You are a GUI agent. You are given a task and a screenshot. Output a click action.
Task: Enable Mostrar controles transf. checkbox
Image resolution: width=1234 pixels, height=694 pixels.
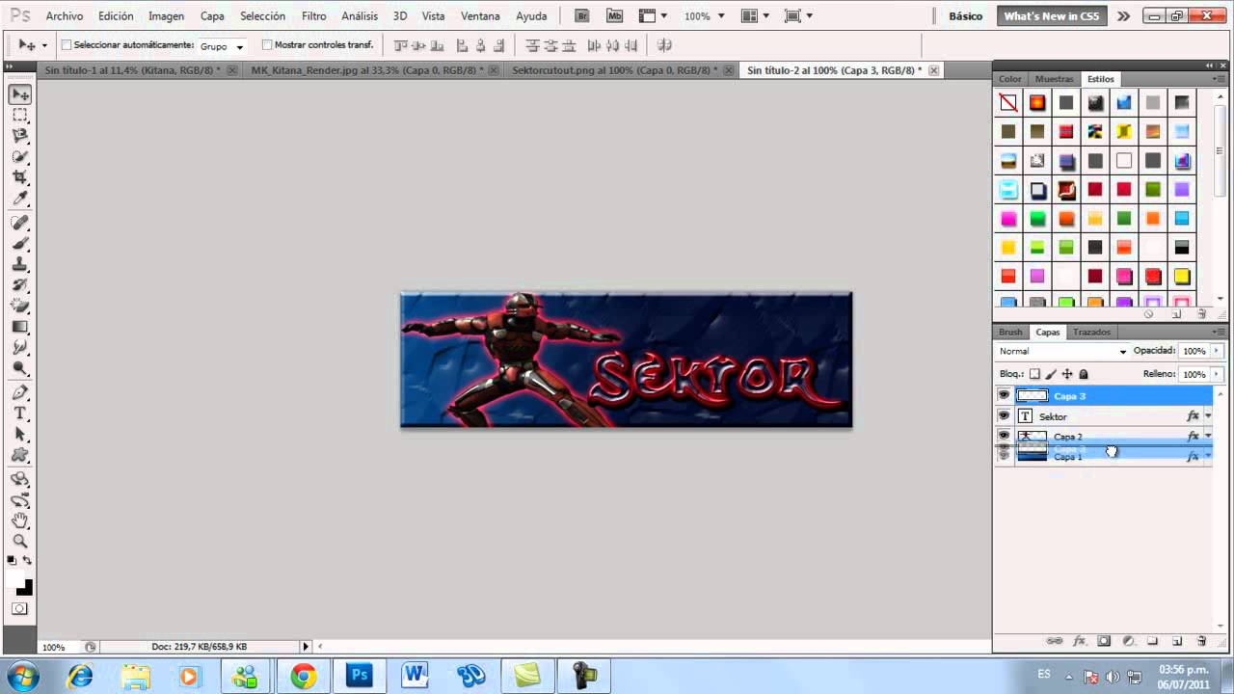pyautogui.click(x=267, y=45)
